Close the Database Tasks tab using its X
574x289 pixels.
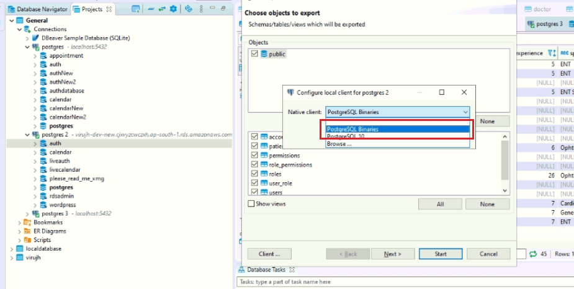click(292, 270)
